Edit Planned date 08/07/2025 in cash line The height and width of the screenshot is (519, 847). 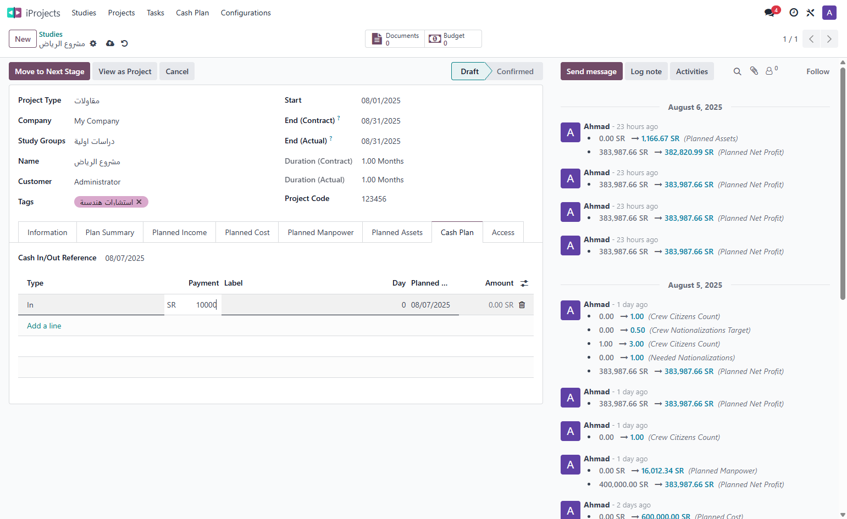pos(434,305)
